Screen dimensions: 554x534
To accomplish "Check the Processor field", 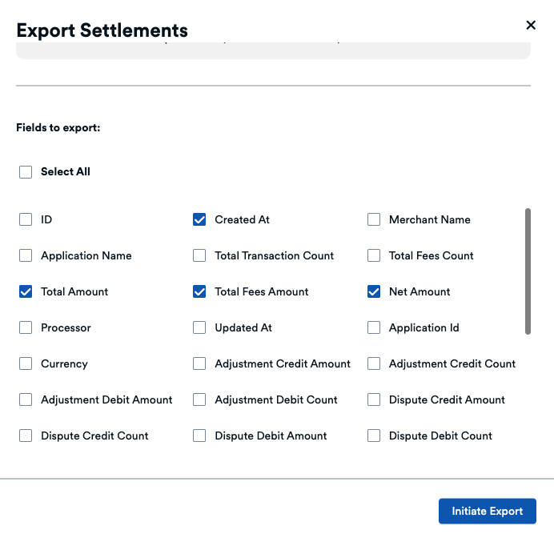I will [26, 327].
